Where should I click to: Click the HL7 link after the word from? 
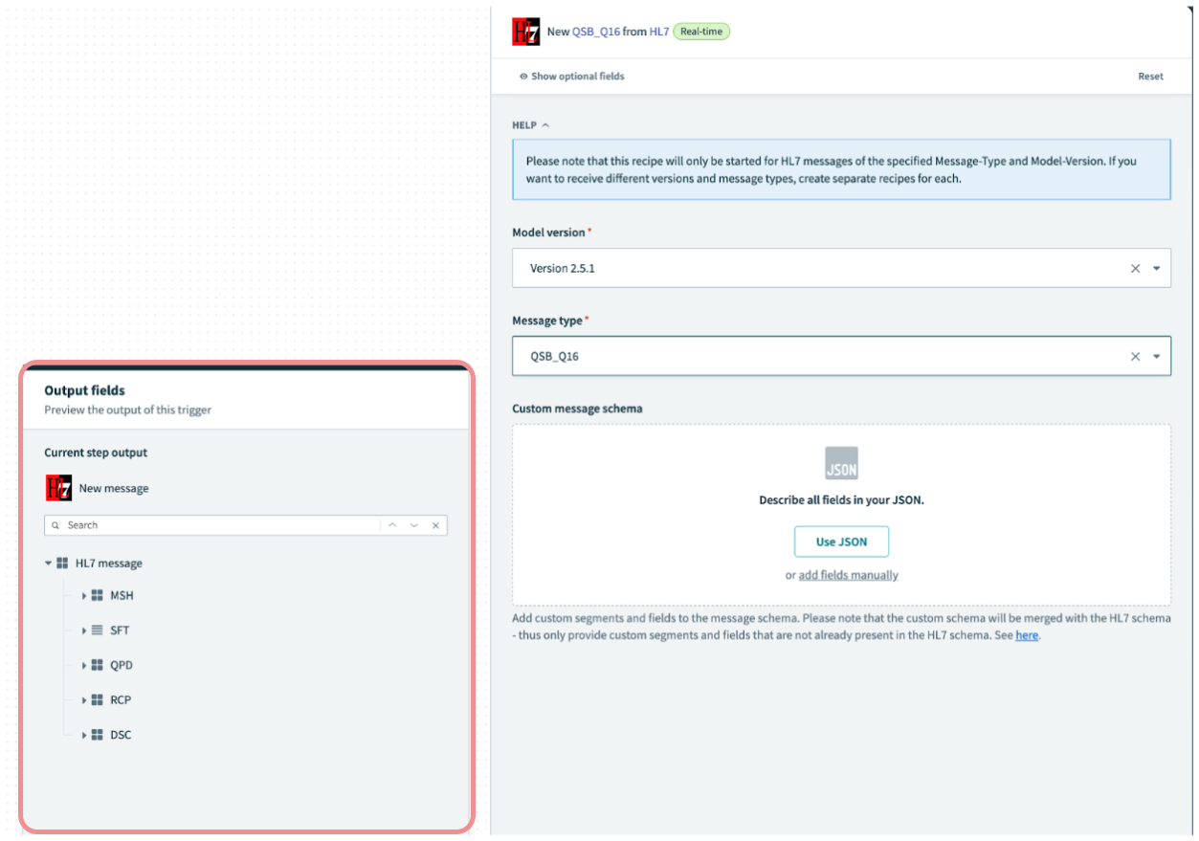(x=659, y=31)
